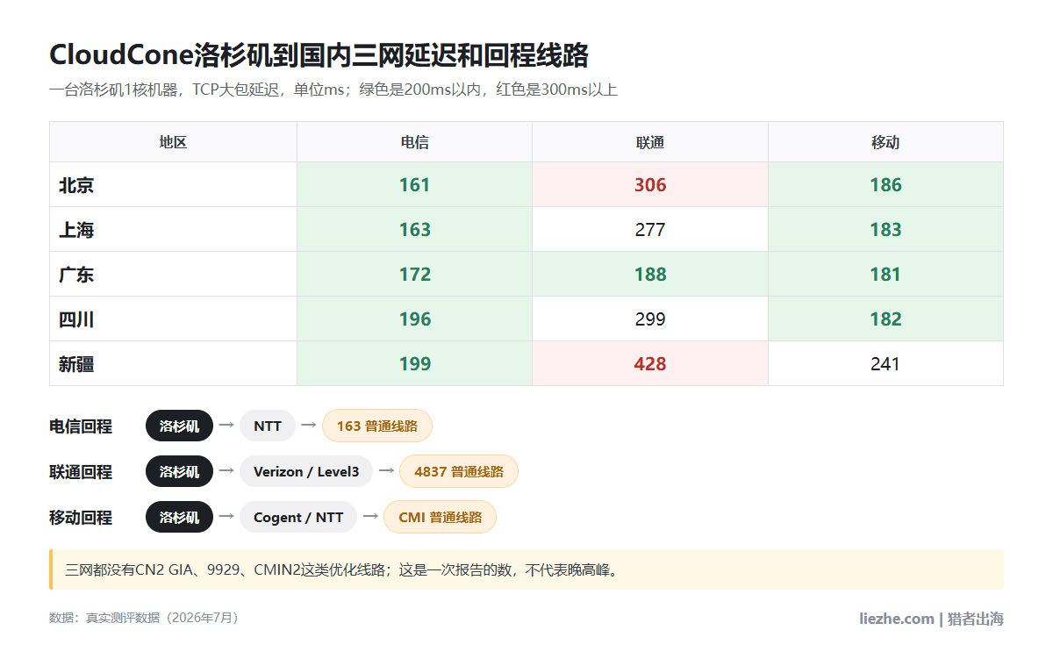Select the red cell showing 306
The width and height of the screenshot is (1053, 666).
pyautogui.click(x=650, y=185)
